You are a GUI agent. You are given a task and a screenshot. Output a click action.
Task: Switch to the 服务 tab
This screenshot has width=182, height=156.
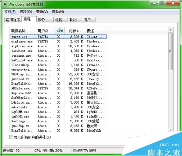(45, 20)
